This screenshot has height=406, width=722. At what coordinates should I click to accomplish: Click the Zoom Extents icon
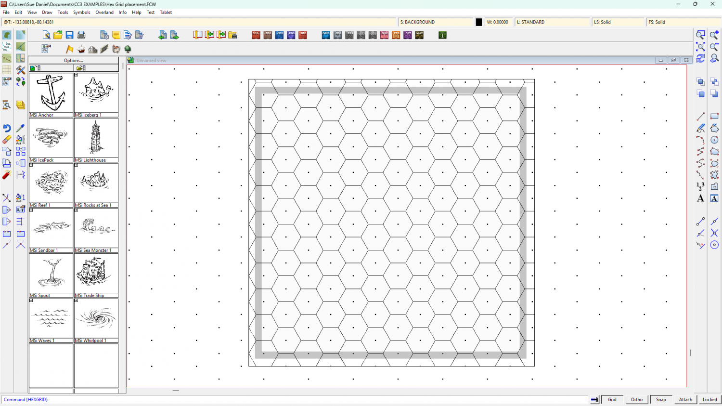(x=700, y=47)
